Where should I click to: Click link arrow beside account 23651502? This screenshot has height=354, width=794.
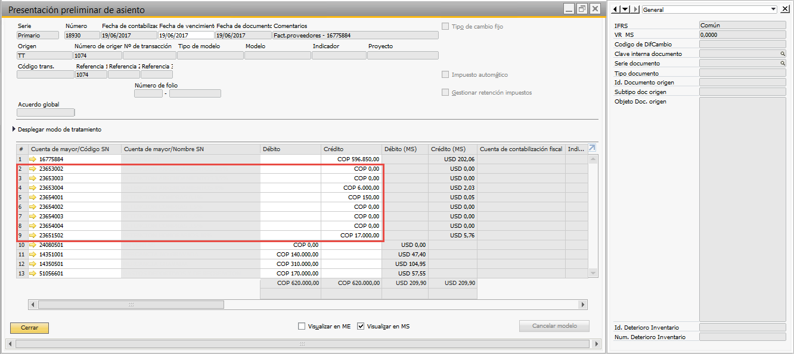pos(33,236)
